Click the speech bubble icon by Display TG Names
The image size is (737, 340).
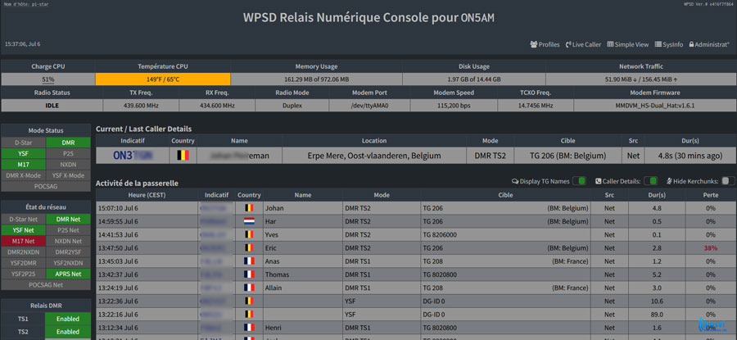pos(515,182)
